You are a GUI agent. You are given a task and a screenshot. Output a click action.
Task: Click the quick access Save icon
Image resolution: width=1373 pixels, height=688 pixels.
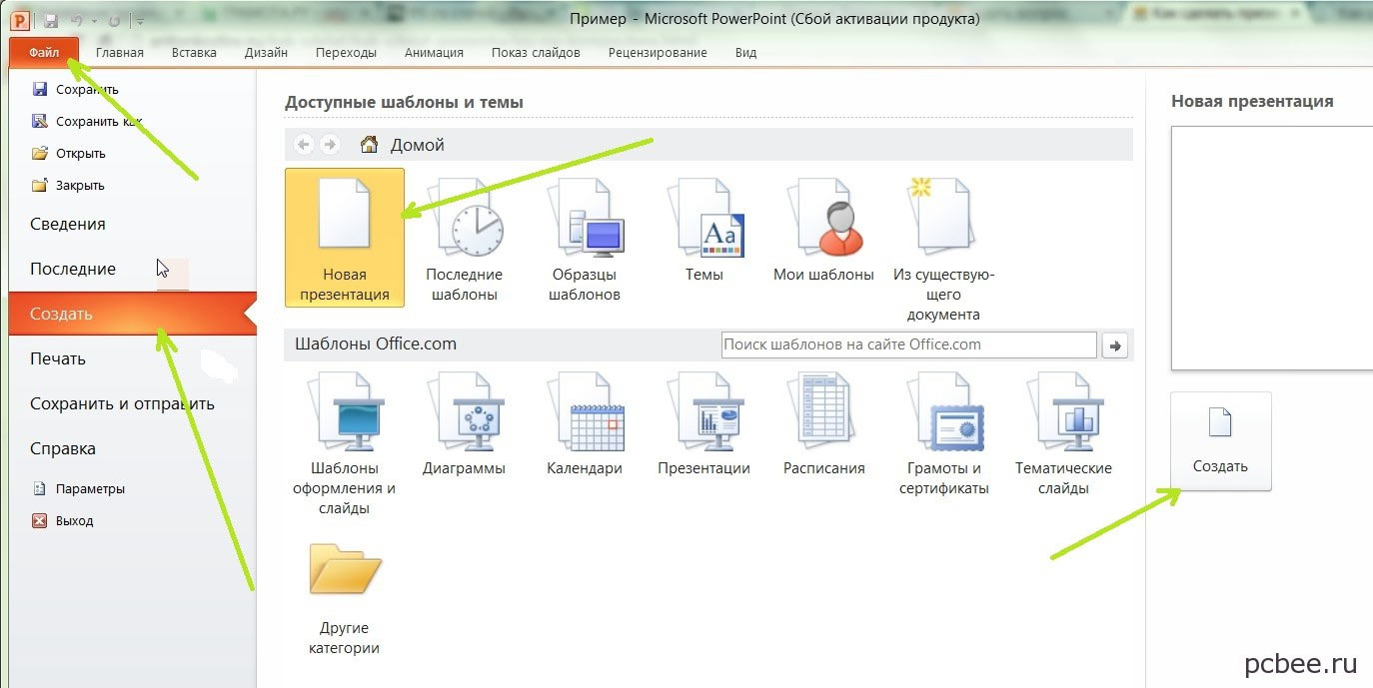pyautogui.click(x=50, y=20)
